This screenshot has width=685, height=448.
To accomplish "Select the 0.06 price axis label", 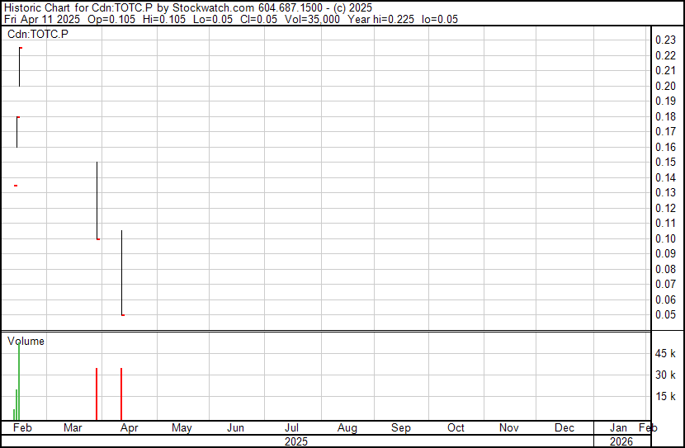I will [665, 299].
